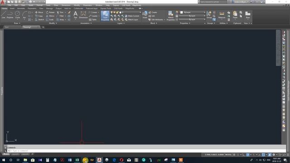The width and height of the screenshot is (290, 163).
Task: Click the Trim tool
Action: click(60, 12)
